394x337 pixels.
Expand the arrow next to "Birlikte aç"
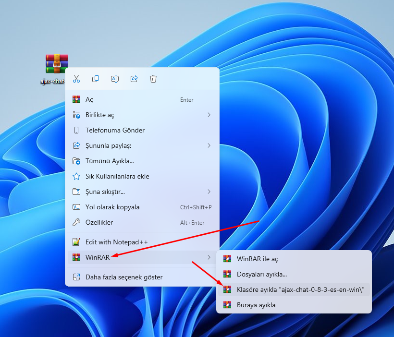click(x=209, y=115)
